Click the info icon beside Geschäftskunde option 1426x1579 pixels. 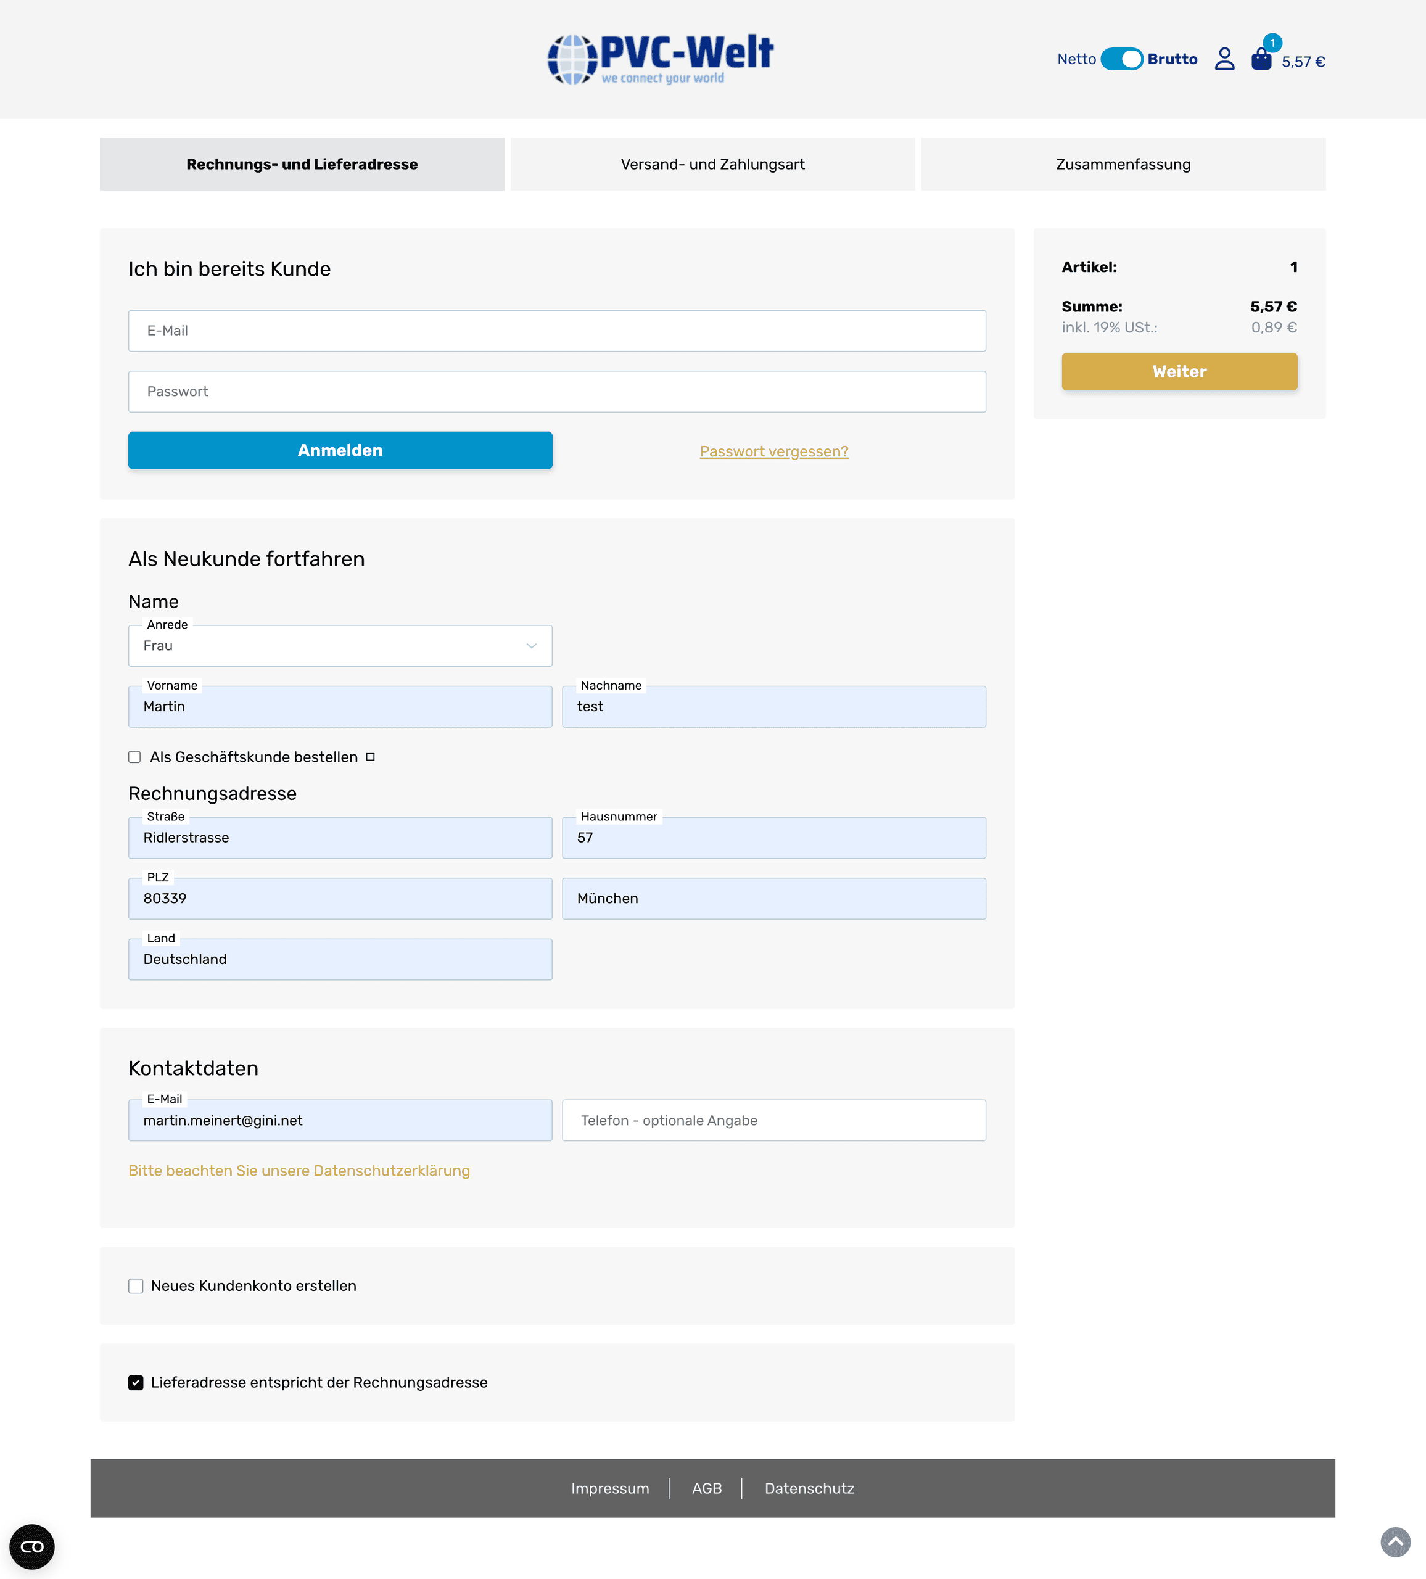(x=371, y=757)
